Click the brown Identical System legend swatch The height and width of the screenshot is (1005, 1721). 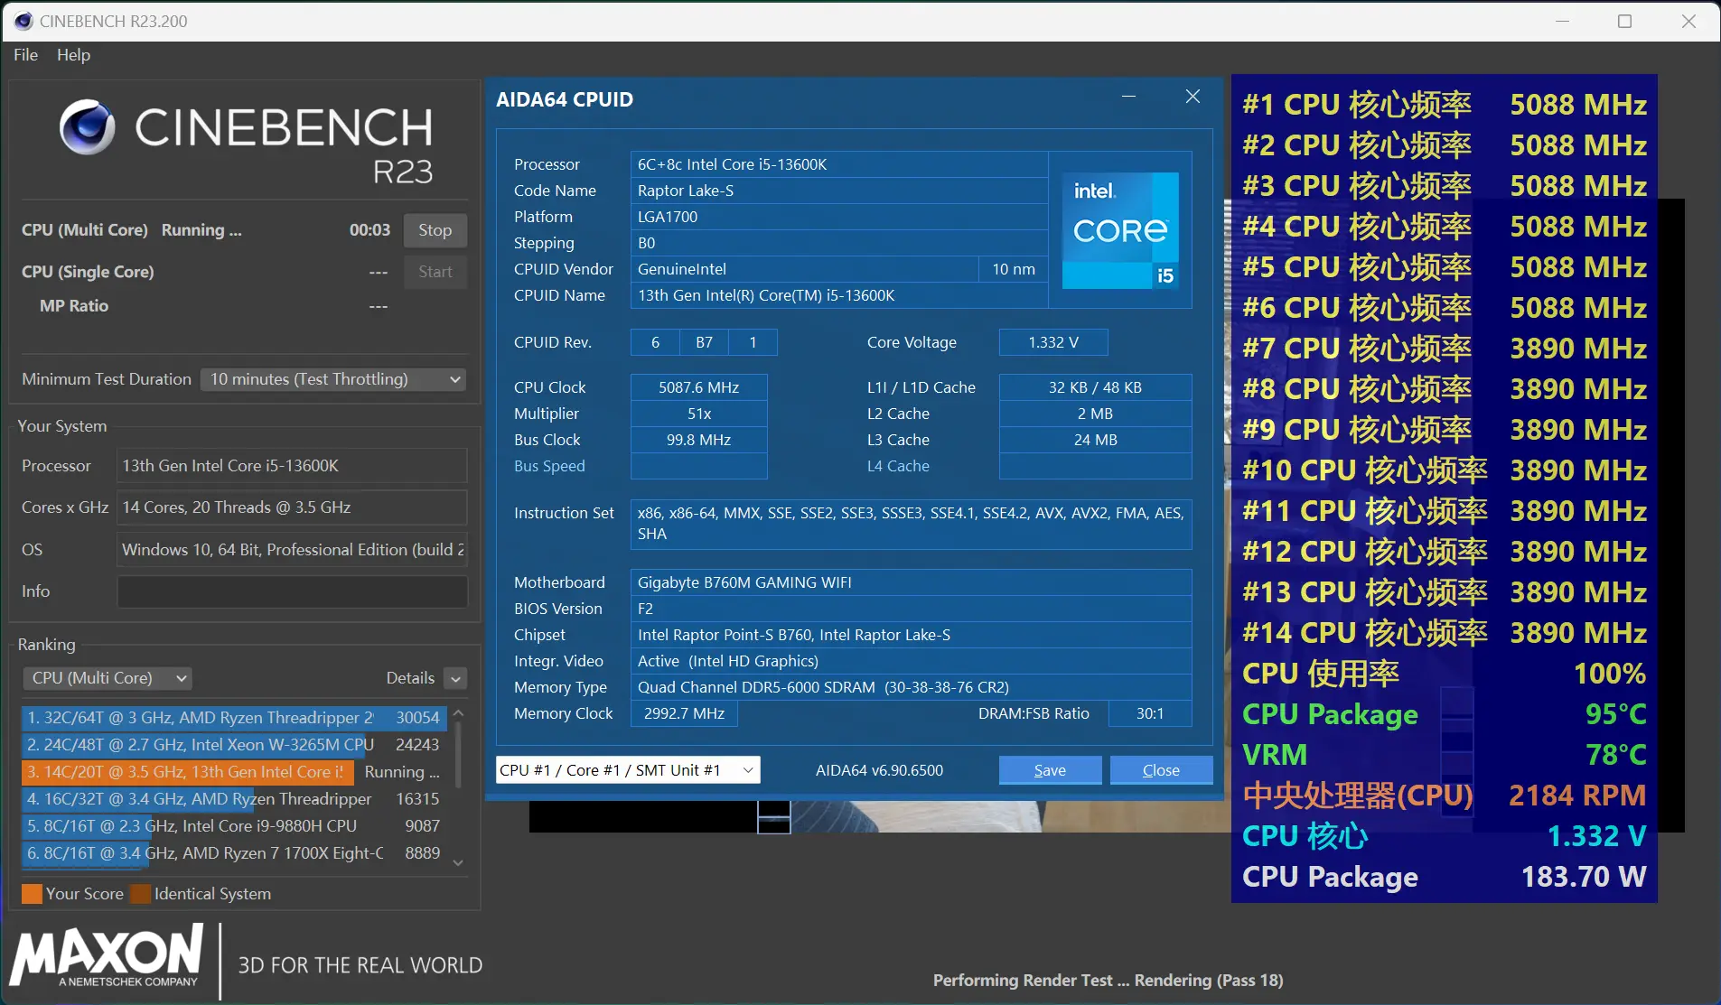(x=140, y=894)
